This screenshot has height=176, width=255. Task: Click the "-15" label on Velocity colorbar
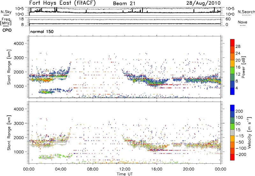point(240,136)
